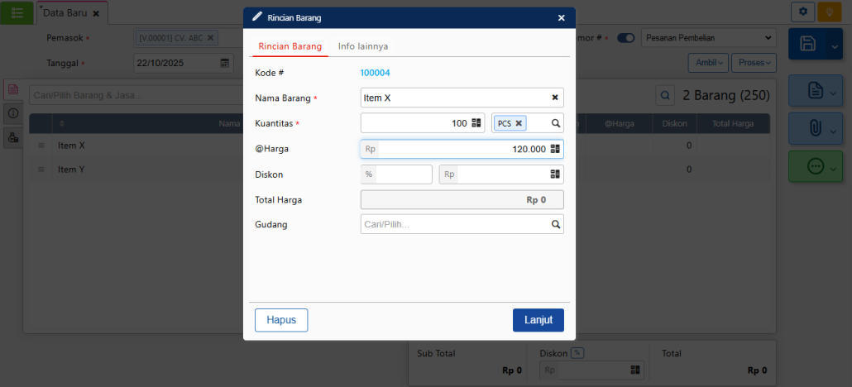Open the settings gear icon
852x387 pixels.
802,12
